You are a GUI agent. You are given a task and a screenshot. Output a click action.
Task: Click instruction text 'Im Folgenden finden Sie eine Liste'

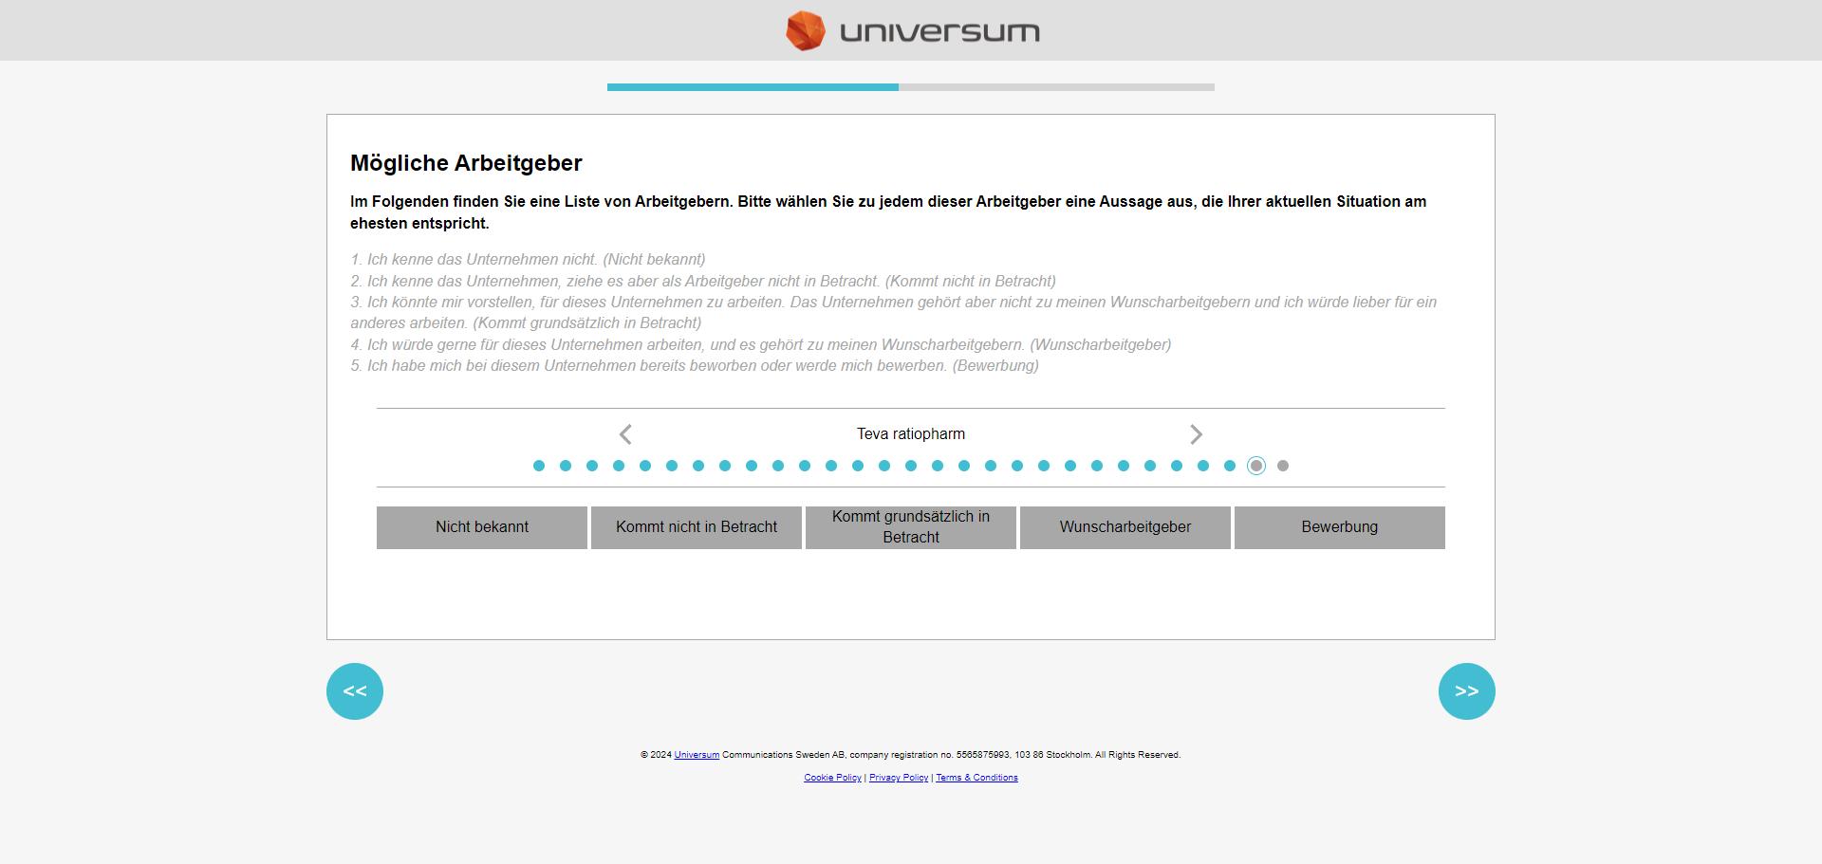[888, 212]
